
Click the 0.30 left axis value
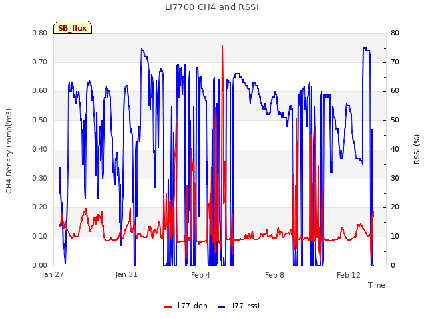click(40, 178)
